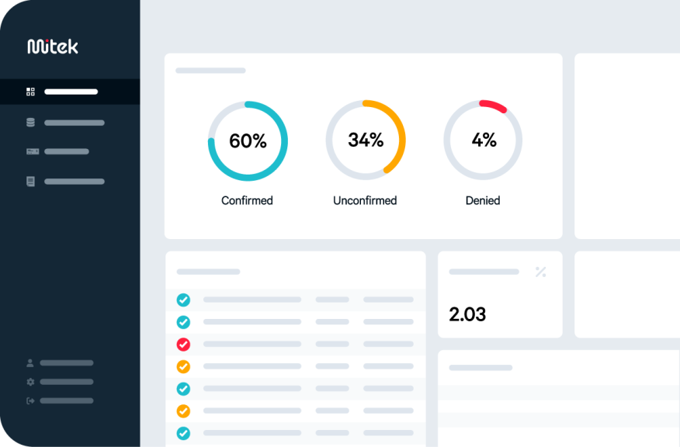The height and width of the screenshot is (447, 680).
Task: Open the link next to the settings gear
Action: (66, 382)
